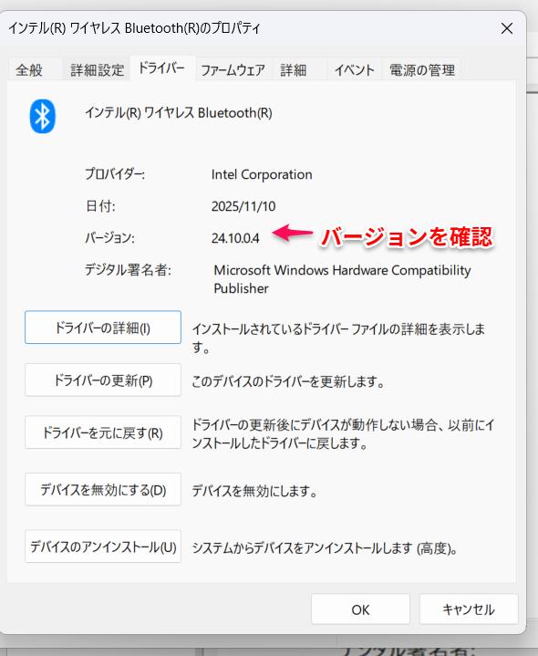Click the driver date 2025/11/10
The width and height of the screenshot is (538, 656).
[243, 206]
